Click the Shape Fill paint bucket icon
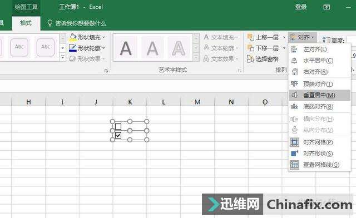Image resolution: width=356 pixels, height=218 pixels. point(73,37)
